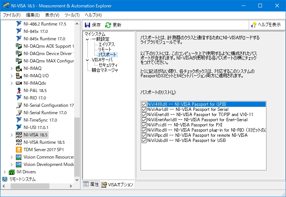The image size is (286, 197).
Task: Toggle the NiViUsb.dll USB passport checkbox
Action: point(144,140)
